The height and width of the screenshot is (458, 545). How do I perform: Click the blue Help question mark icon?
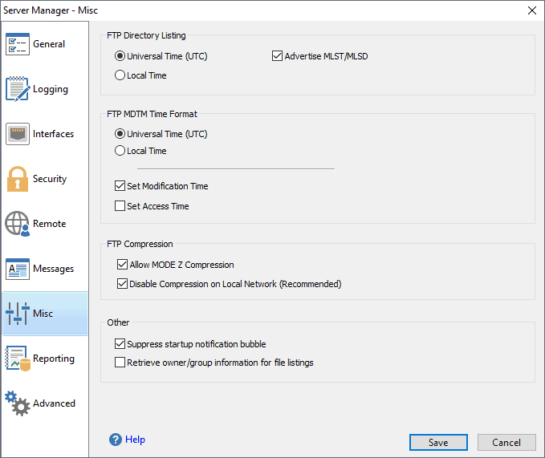116,440
